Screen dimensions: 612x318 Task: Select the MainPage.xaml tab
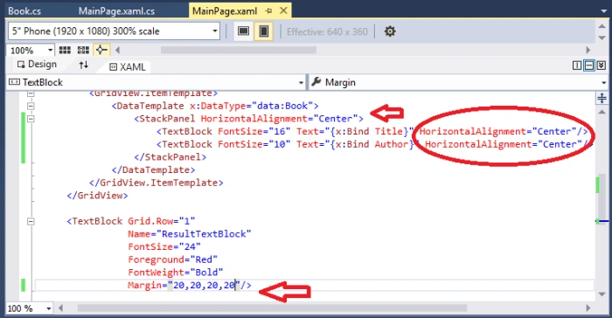pyautogui.click(x=225, y=11)
